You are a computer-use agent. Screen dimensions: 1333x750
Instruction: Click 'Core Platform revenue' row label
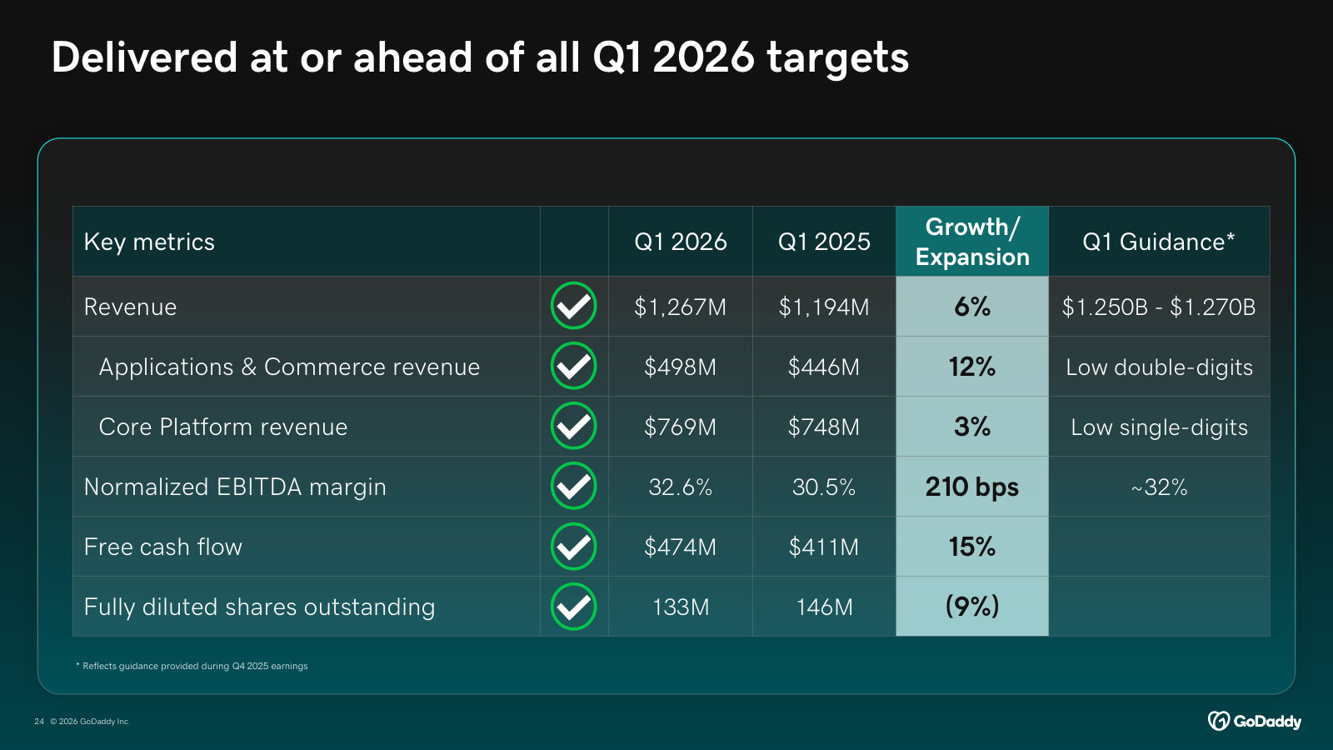click(x=222, y=427)
